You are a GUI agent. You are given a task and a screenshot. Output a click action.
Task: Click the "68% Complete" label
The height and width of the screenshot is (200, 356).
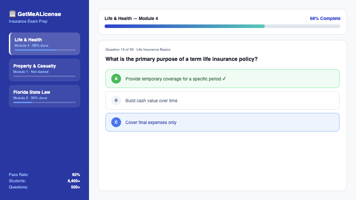pos(325,19)
